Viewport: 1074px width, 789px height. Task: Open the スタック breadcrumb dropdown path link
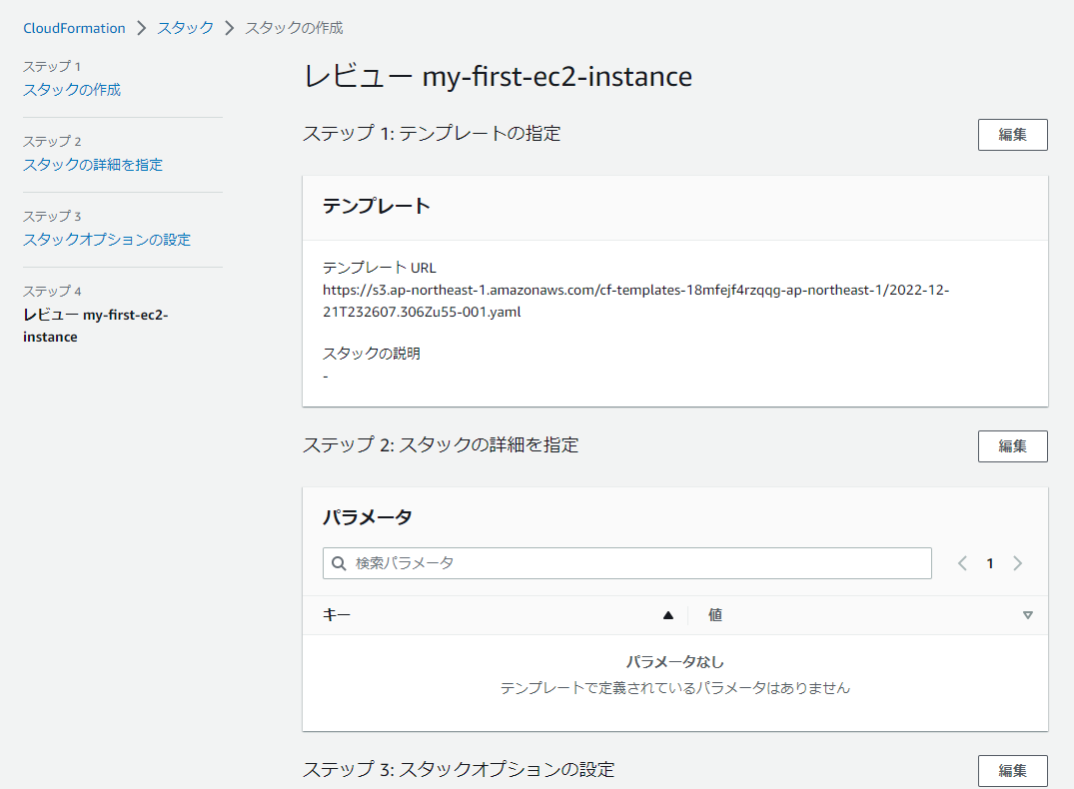184,28
